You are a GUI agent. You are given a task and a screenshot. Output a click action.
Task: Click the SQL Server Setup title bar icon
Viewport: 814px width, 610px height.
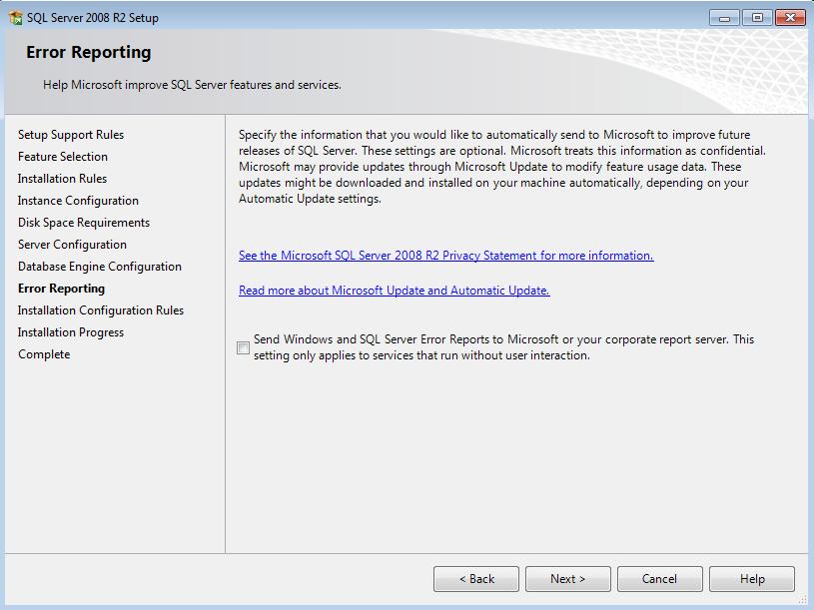coord(16,18)
